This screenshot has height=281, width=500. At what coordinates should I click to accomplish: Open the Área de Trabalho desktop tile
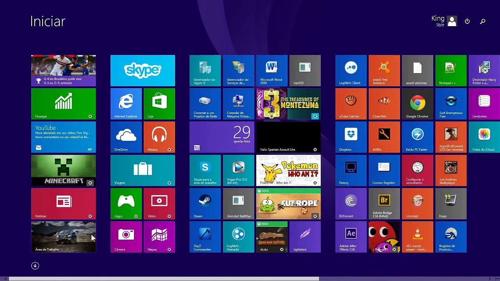[x=63, y=237]
